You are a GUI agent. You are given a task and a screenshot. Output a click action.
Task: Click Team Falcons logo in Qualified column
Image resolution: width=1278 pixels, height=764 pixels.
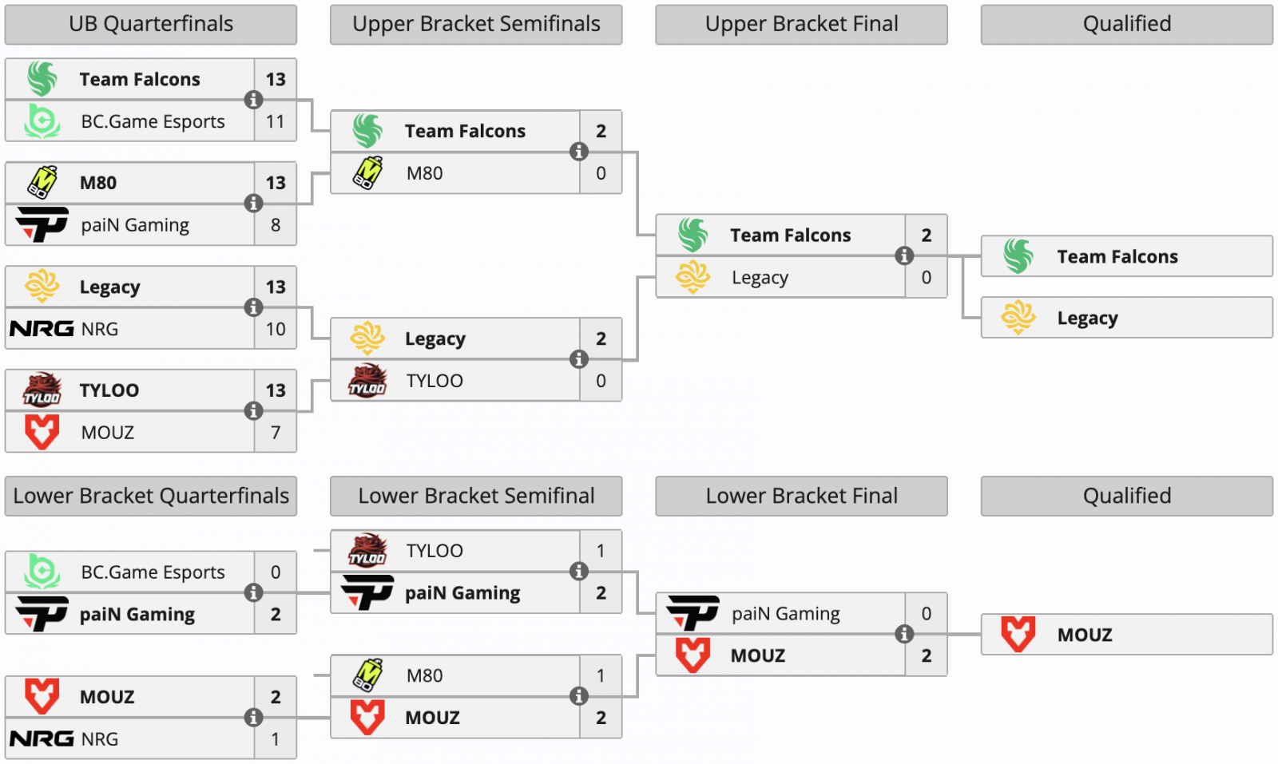click(x=1018, y=256)
